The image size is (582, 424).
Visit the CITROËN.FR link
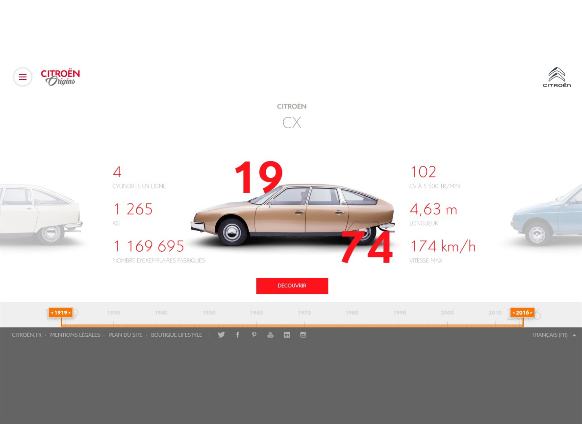[x=27, y=335]
